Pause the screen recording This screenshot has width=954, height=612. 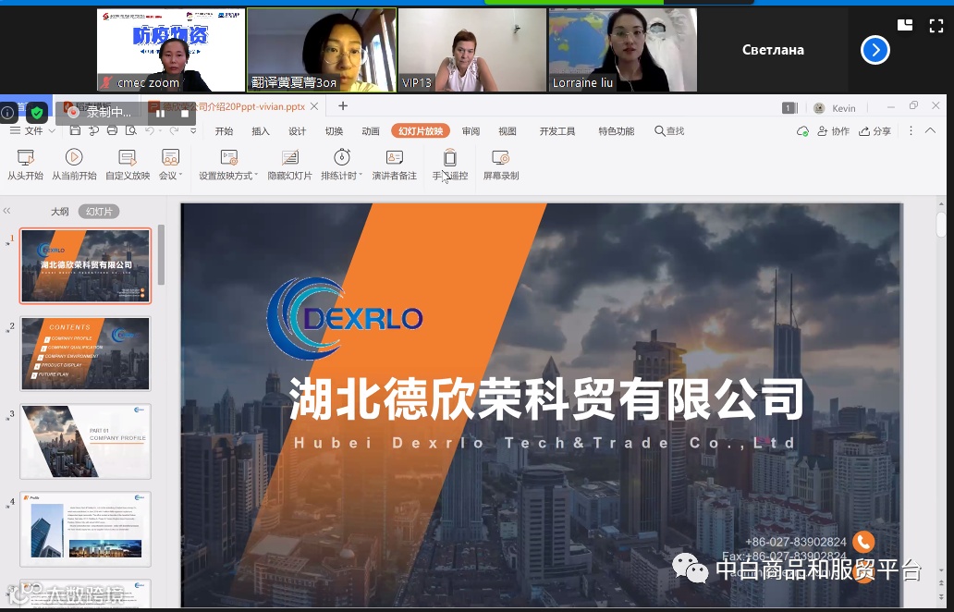click(161, 113)
